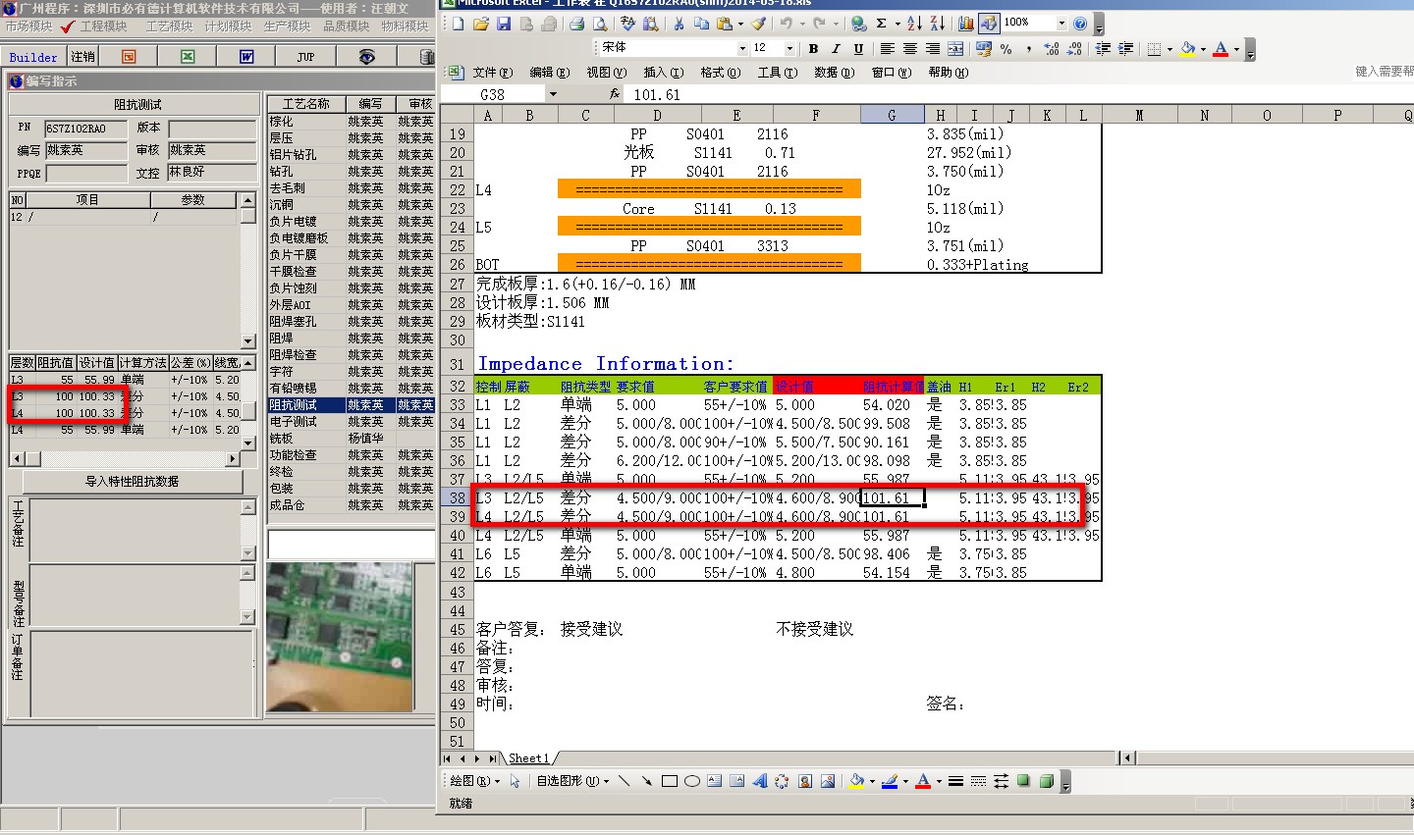1414x835 pixels.
Task: Open the font size dropdown showing 12
Action: 789,48
